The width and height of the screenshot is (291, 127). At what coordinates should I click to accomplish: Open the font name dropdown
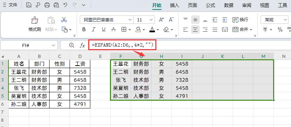click(x=106, y=20)
